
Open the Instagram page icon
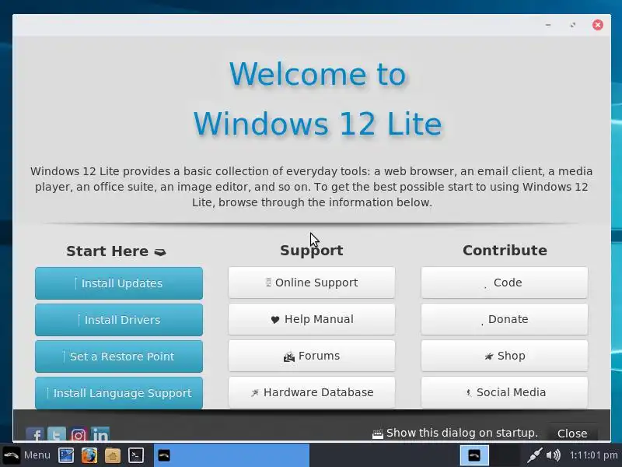pyautogui.click(x=79, y=434)
